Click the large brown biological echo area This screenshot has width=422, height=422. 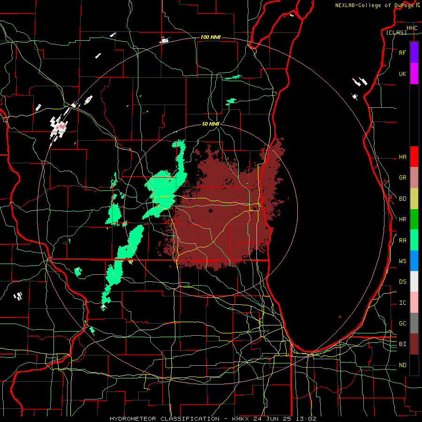pyautogui.click(x=221, y=210)
